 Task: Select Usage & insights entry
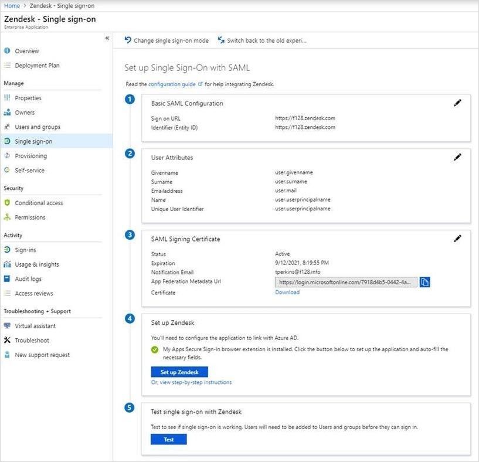(37, 264)
